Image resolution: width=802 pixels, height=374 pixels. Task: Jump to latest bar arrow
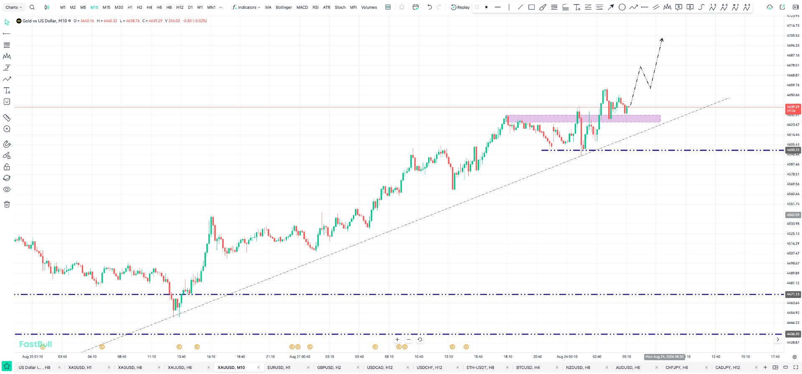pyautogui.click(x=778, y=340)
